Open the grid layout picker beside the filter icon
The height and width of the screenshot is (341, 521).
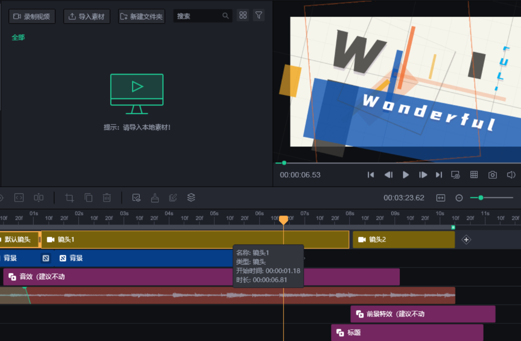point(243,15)
